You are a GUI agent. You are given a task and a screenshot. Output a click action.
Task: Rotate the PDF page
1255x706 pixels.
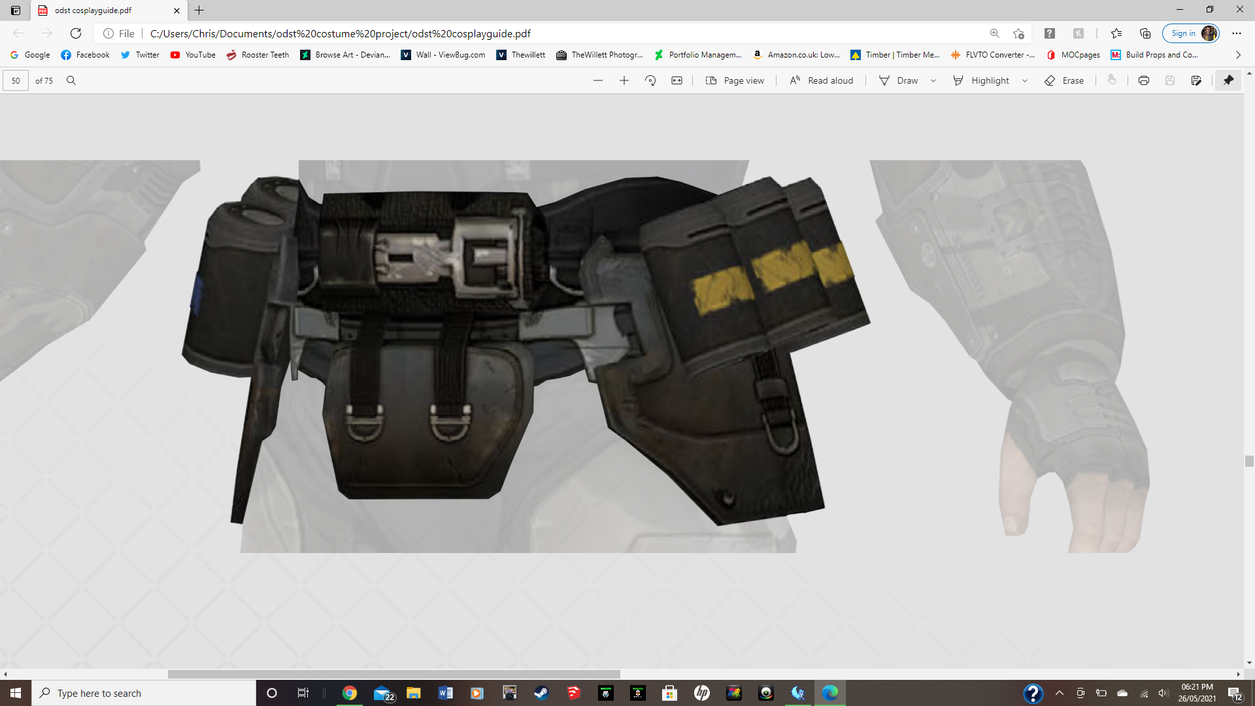click(x=650, y=80)
